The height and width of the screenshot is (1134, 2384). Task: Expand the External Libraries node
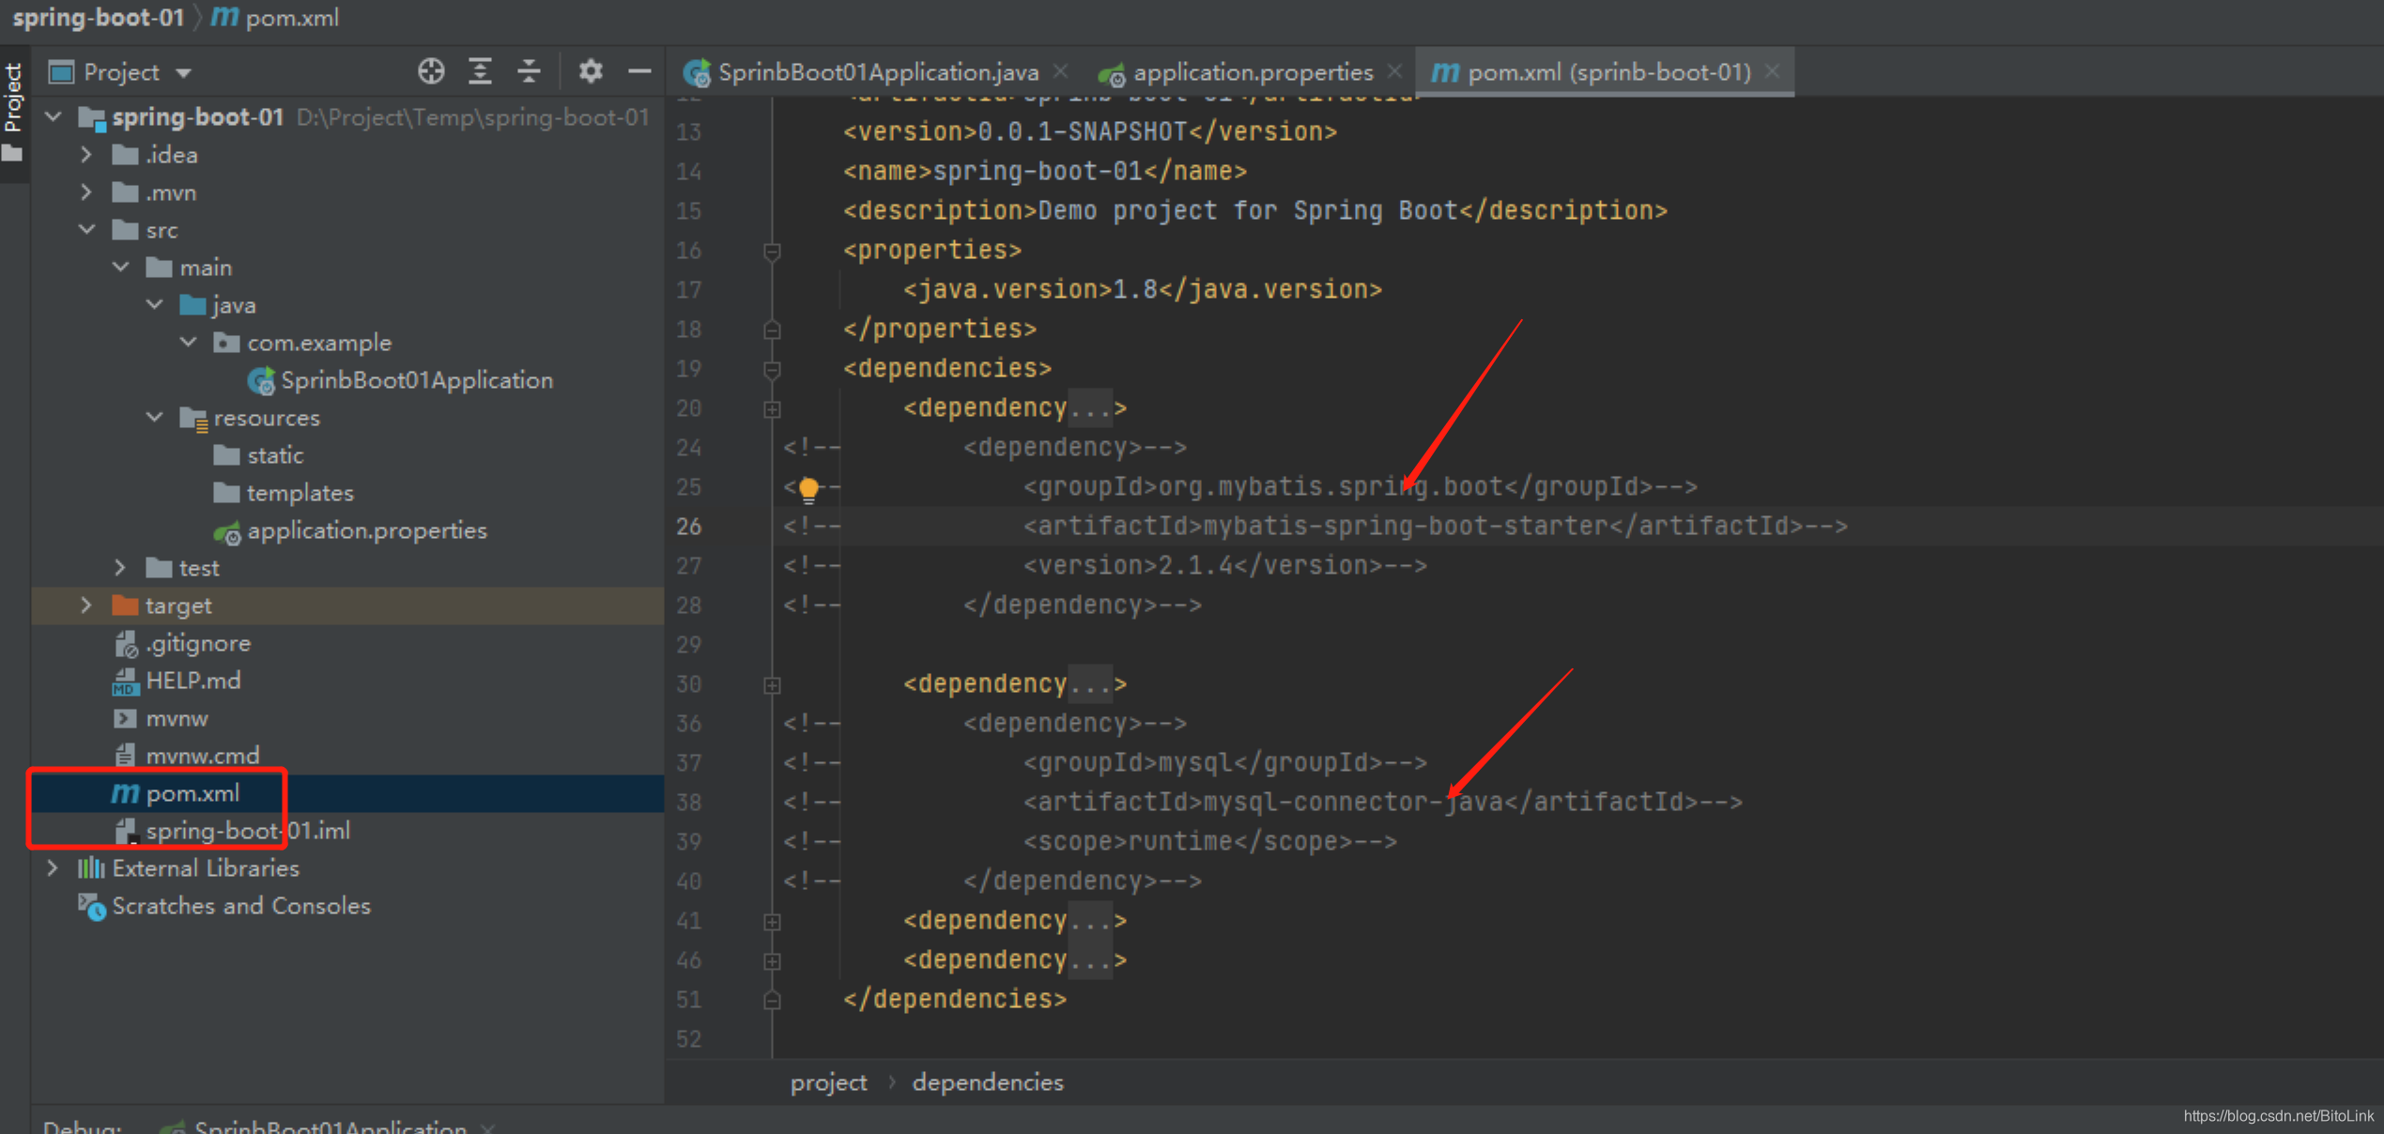pyautogui.click(x=54, y=868)
